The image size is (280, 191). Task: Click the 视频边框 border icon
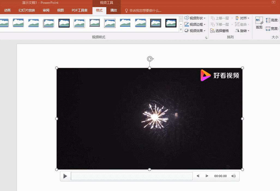(187, 24)
